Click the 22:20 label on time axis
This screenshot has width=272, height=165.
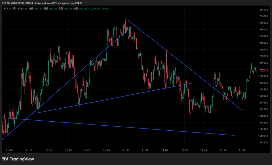pos(242,150)
